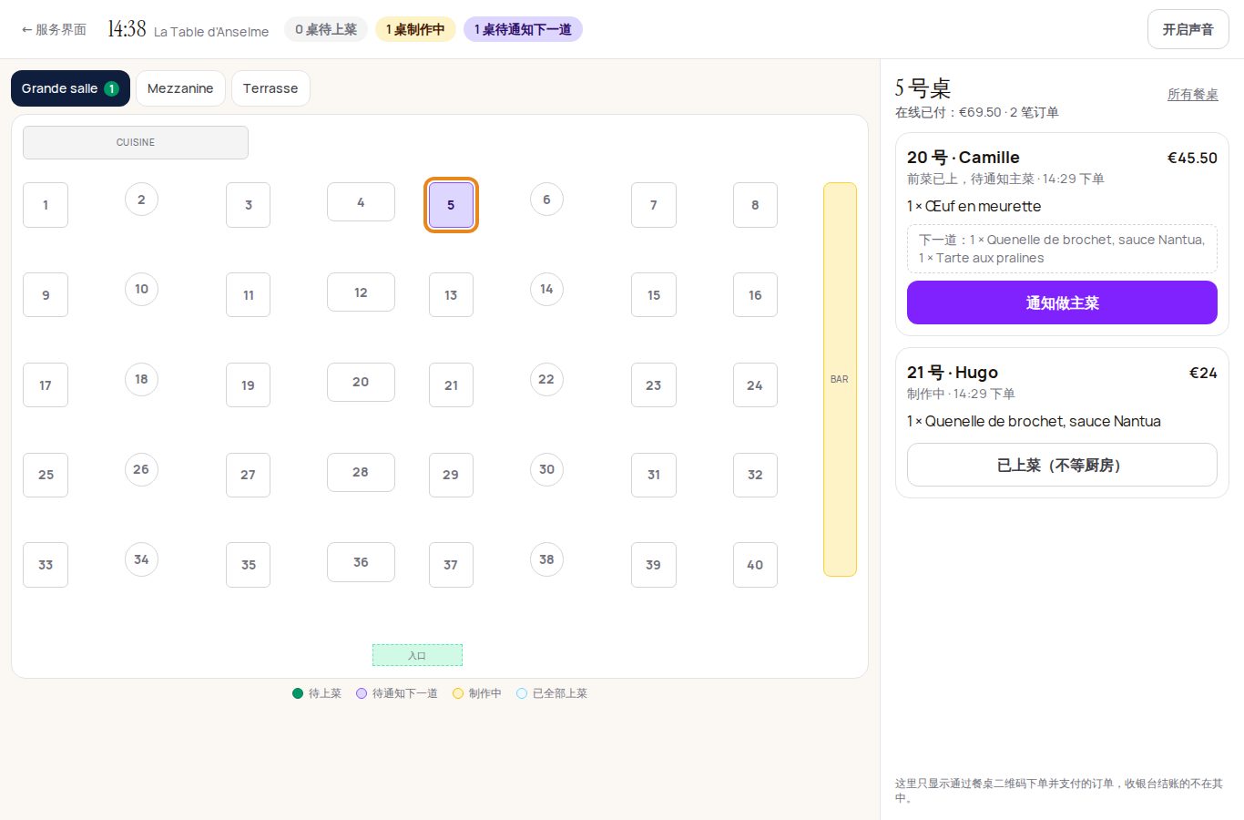Click the 1 桌制作中 status chip

(x=415, y=29)
